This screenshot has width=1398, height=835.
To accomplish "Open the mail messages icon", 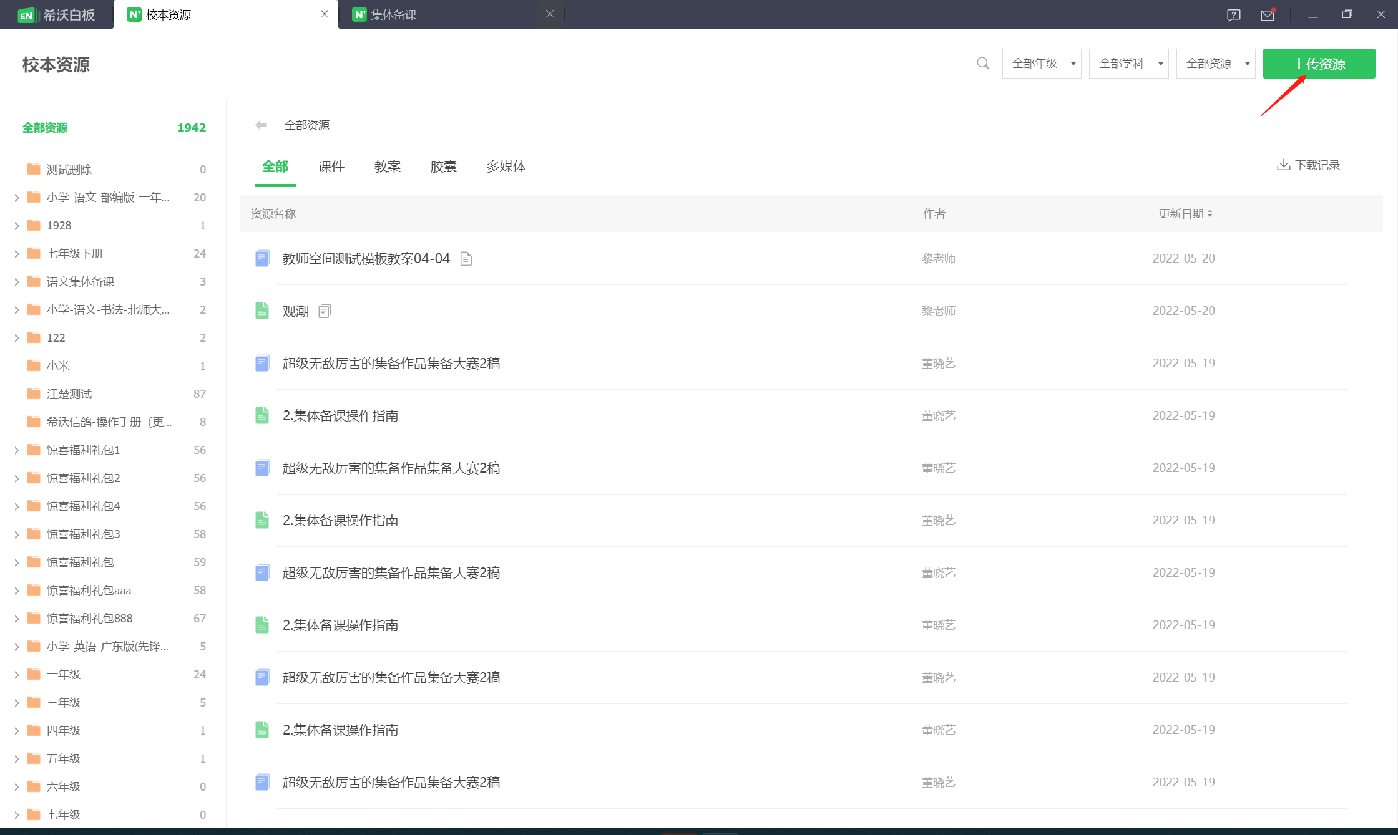I will click(1268, 15).
